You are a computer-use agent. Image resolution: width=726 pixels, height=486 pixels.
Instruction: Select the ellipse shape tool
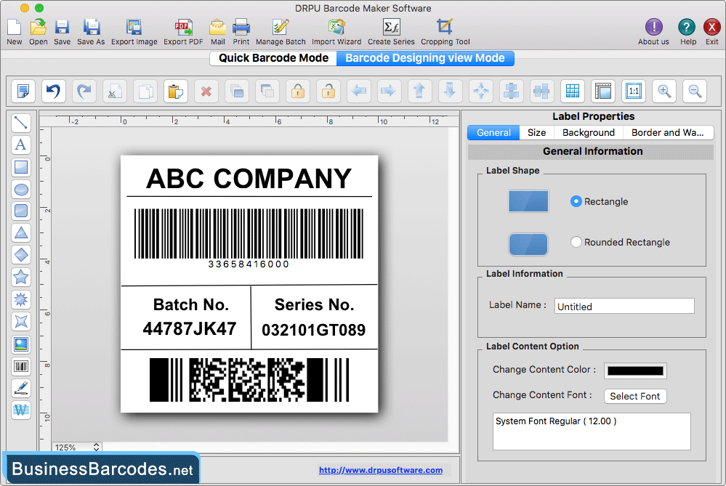click(21, 190)
